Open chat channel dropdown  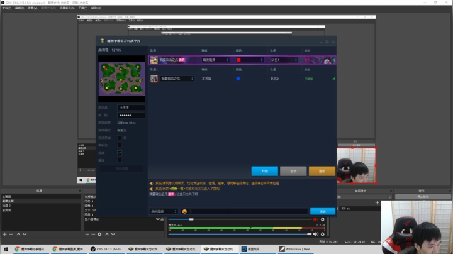tap(164, 211)
